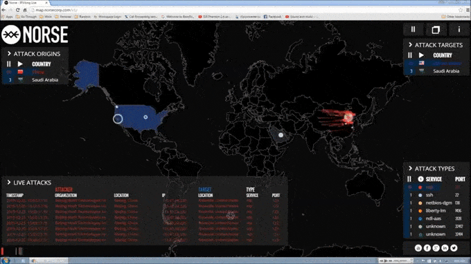Select the netbios-dgm orange color dot
471x264 pixels.
[x=420, y=203]
